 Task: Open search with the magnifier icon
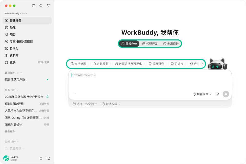click(x=41, y=6)
